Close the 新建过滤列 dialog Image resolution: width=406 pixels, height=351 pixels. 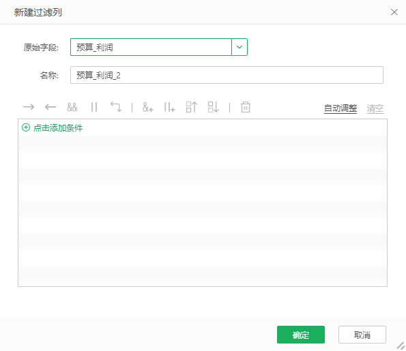(394, 12)
